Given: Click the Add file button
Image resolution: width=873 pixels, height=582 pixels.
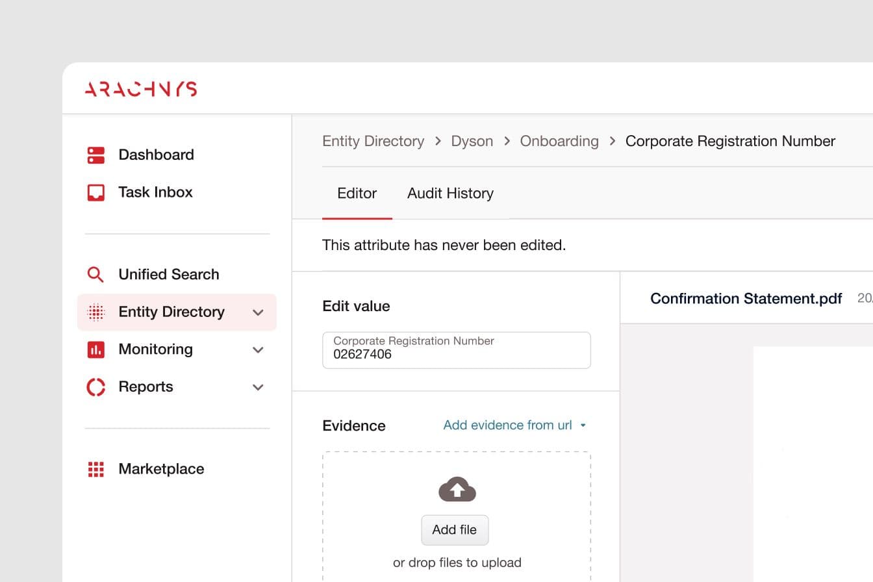Looking at the screenshot, I should [x=455, y=530].
